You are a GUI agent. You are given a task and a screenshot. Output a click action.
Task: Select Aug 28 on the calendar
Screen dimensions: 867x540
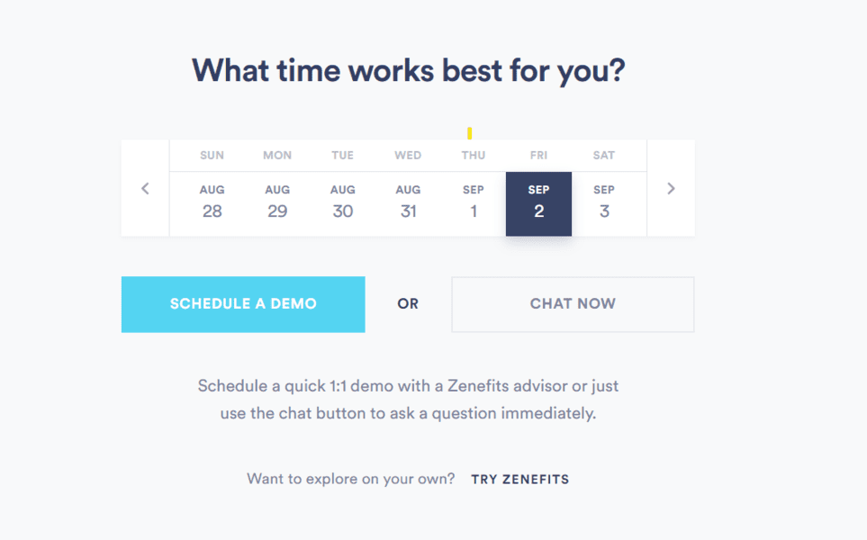coord(212,201)
